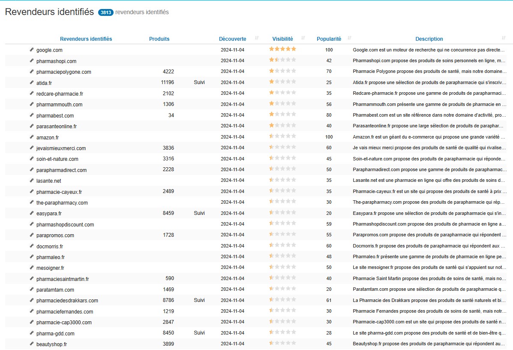Click the link icon beside pharmacie-cayeux.fr
513x350 pixels.
(32, 191)
